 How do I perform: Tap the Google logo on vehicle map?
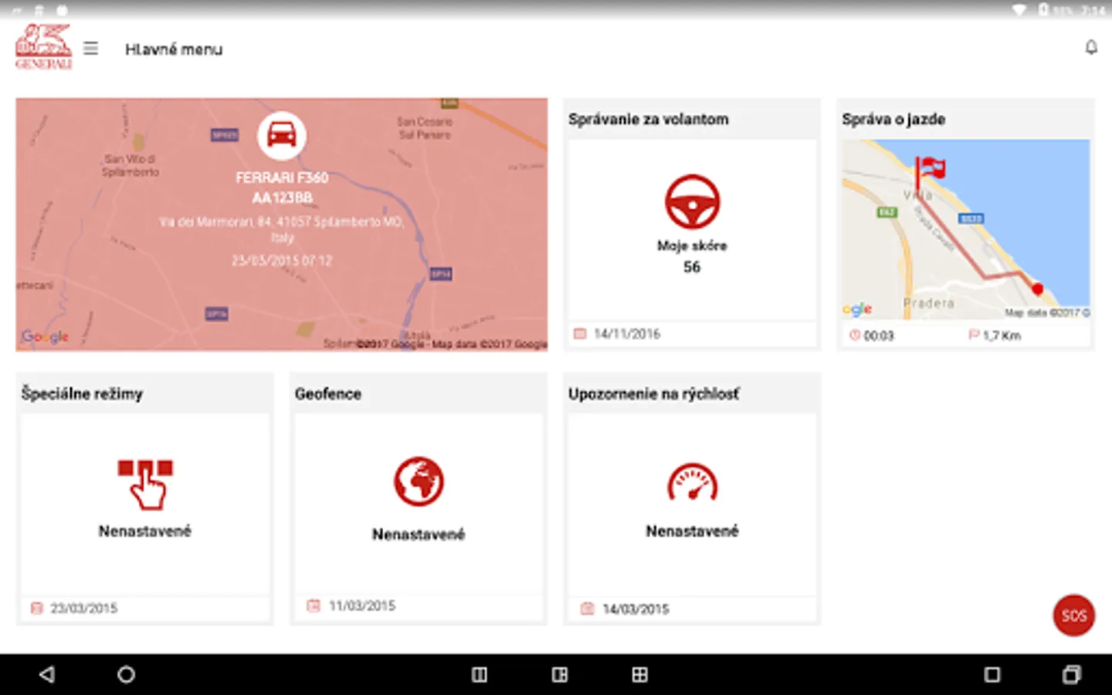coord(45,336)
